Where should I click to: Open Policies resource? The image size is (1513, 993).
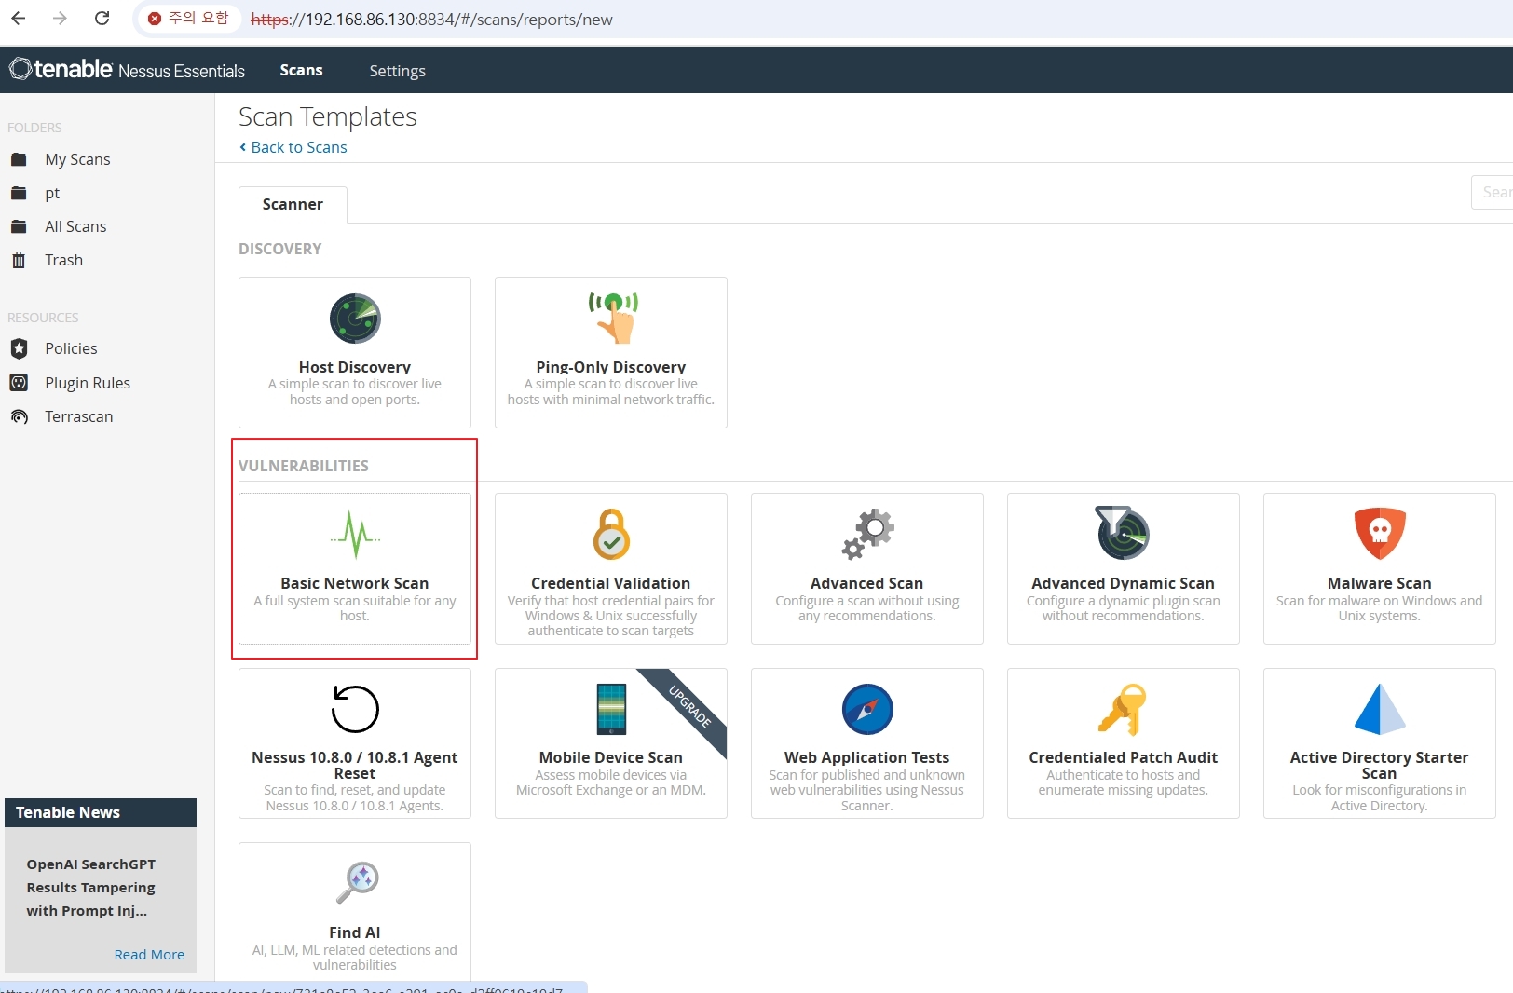point(71,348)
